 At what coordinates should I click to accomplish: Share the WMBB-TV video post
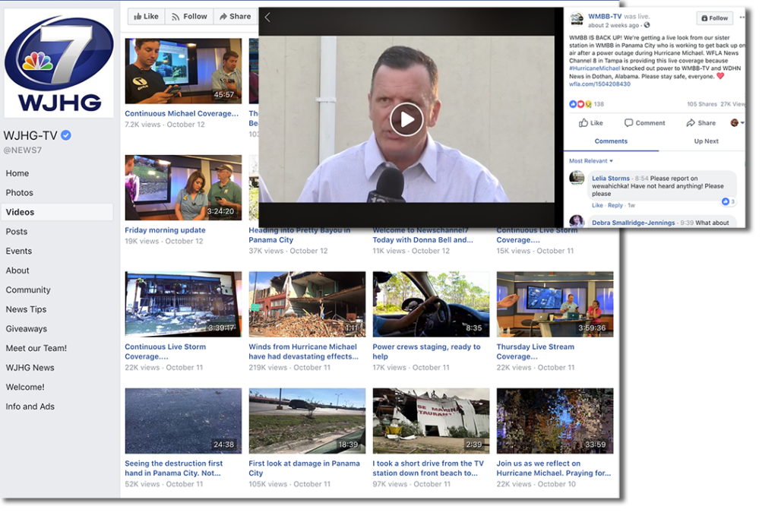pos(701,123)
